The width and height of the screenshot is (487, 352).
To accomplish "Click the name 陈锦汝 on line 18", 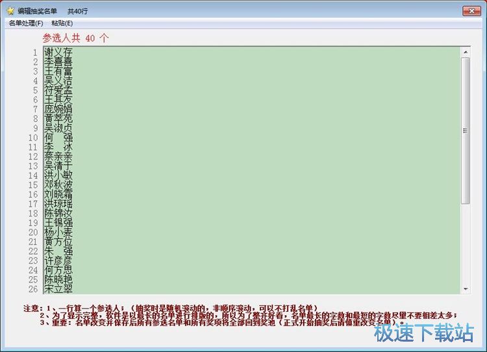I will 58,213.
